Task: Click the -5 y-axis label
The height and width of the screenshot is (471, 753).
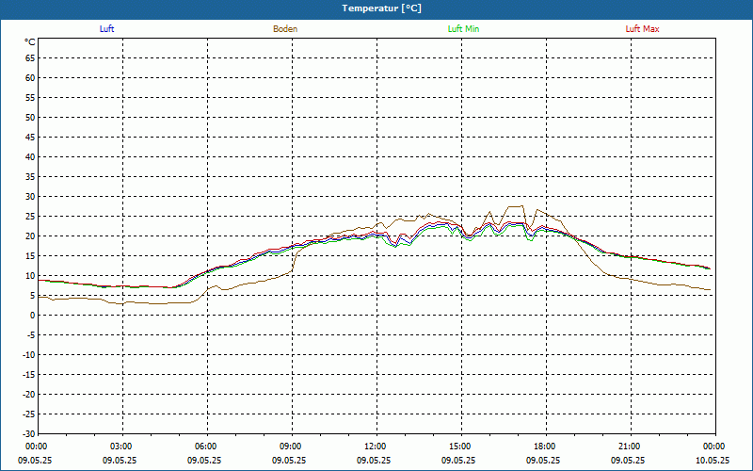Action: (31, 335)
